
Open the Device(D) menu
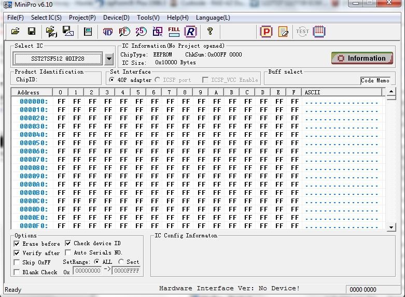click(116, 18)
